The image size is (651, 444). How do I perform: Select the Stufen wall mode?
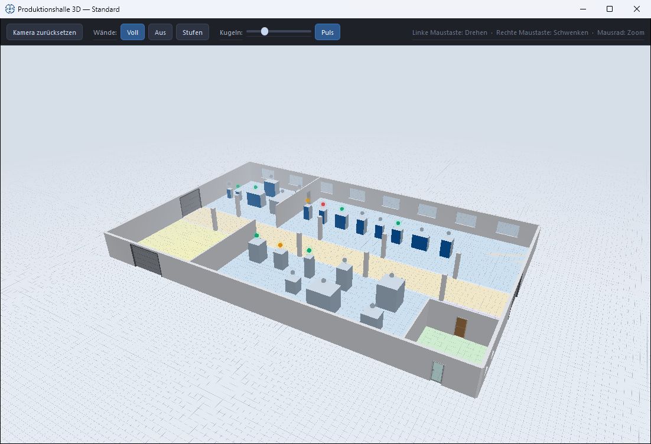[x=192, y=32]
